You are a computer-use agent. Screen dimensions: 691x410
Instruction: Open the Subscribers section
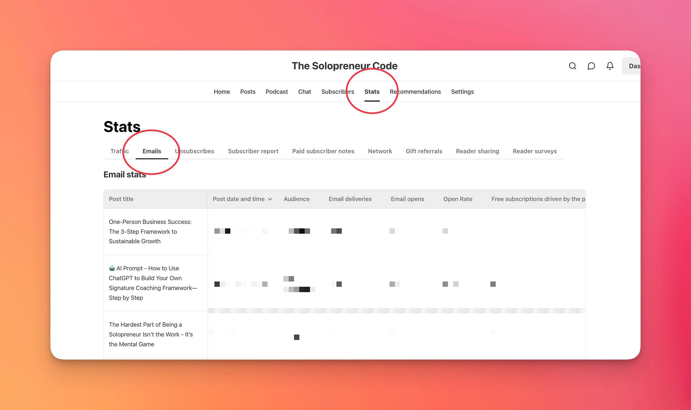point(337,92)
